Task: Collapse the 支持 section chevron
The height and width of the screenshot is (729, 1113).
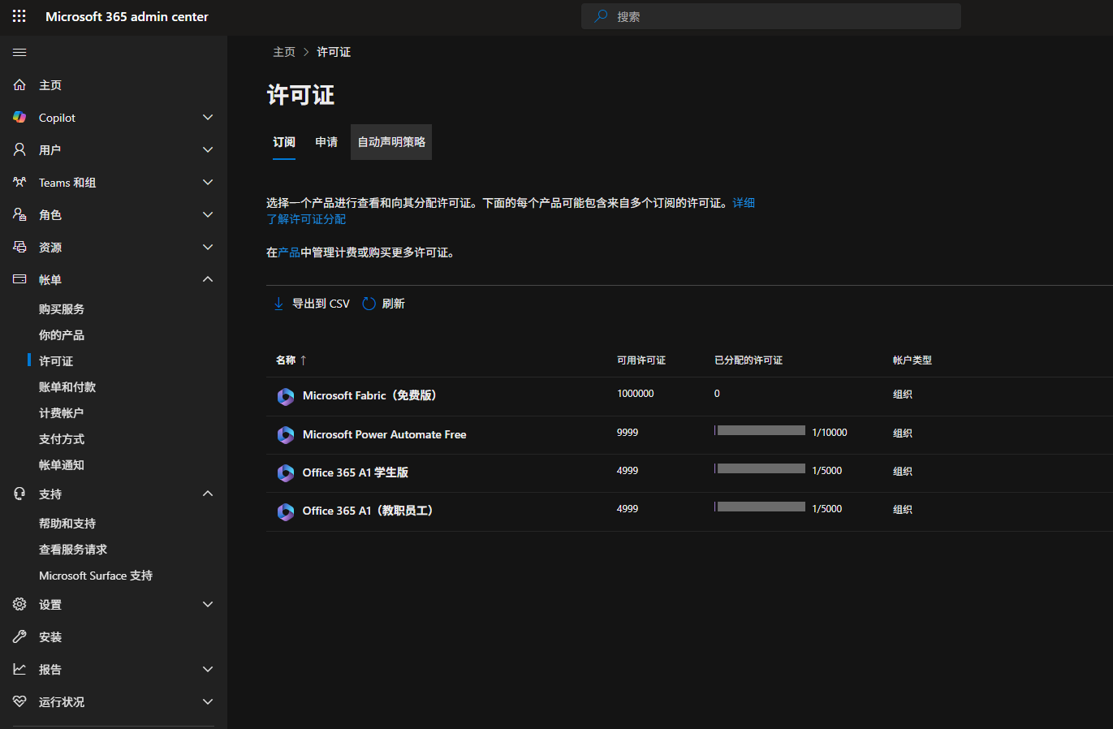Action: pyautogui.click(x=208, y=494)
